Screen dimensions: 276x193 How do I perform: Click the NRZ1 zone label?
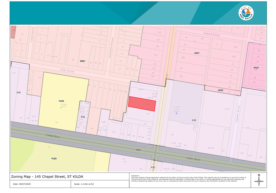(82, 61)
